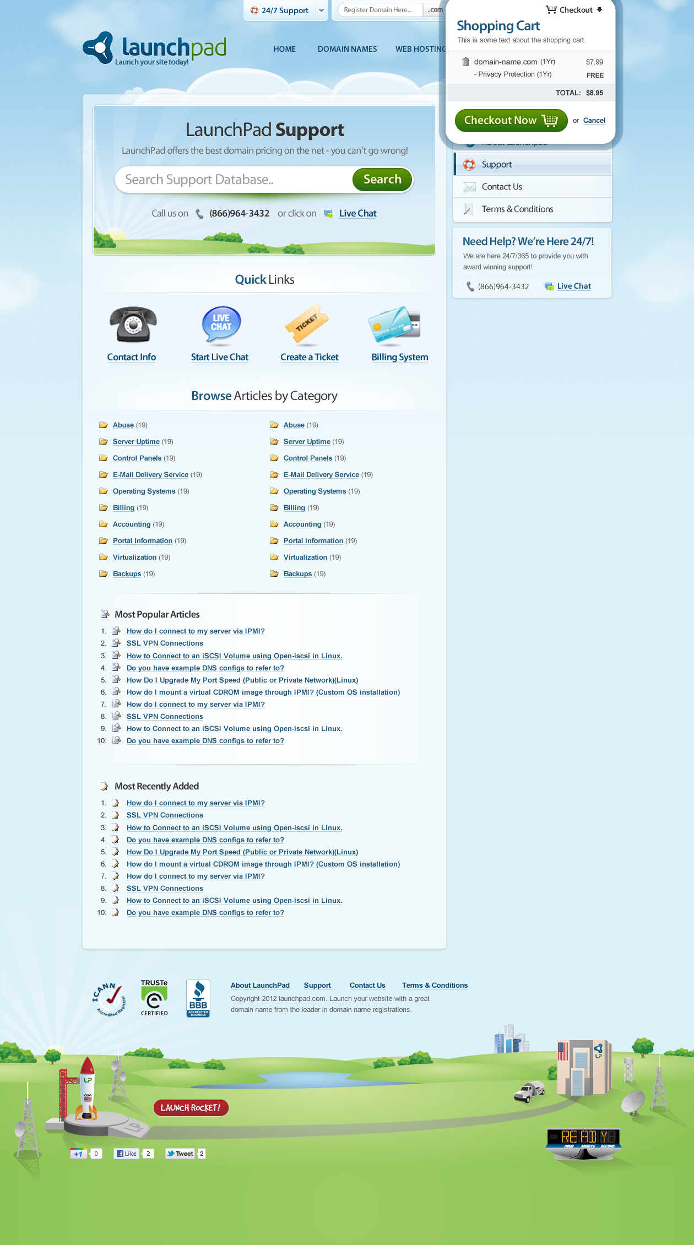694x1245 pixels.
Task: Expand the 24/7 Support dropdown arrow
Action: (x=321, y=10)
